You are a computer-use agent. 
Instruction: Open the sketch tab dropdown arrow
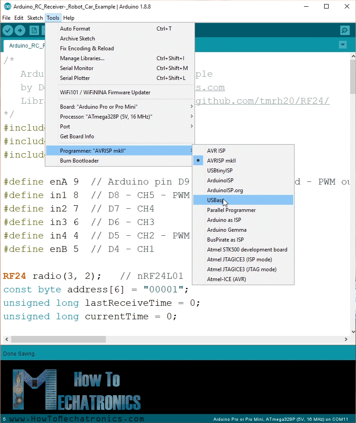point(343,45)
